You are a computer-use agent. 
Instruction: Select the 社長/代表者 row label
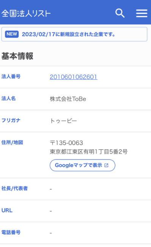tap(15, 188)
